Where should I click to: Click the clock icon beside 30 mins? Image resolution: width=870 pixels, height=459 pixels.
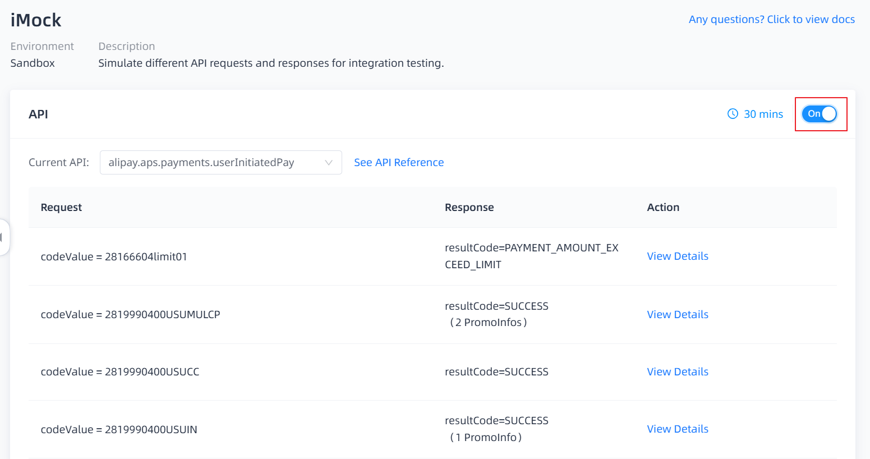coord(733,114)
